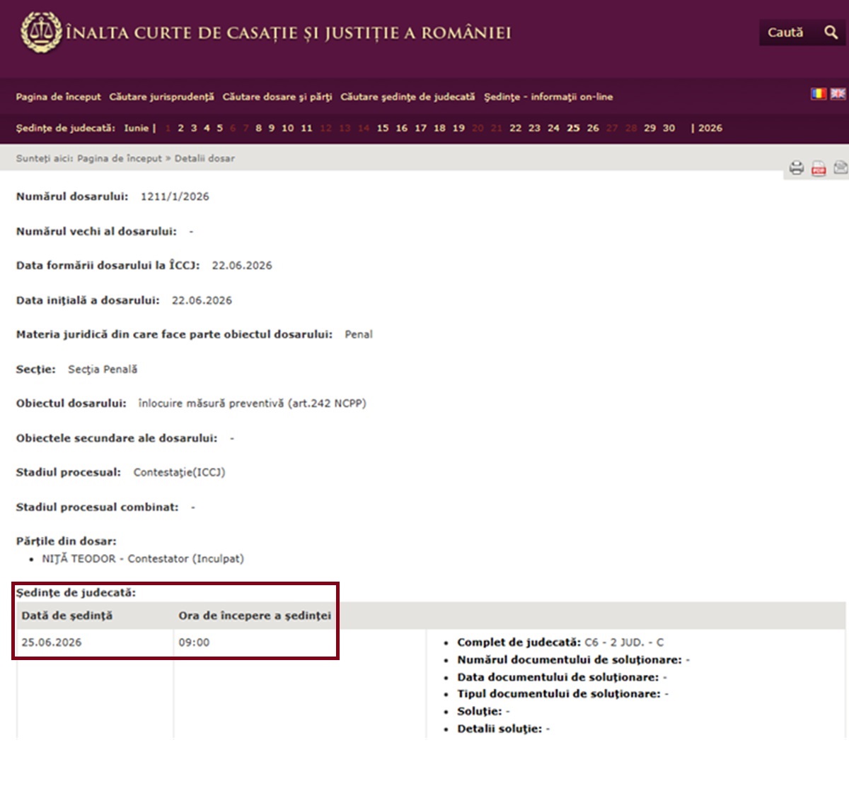Select day 10 in session calendar

(287, 128)
